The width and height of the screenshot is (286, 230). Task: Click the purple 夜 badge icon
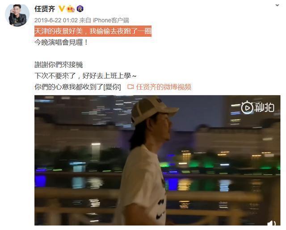point(80,9)
